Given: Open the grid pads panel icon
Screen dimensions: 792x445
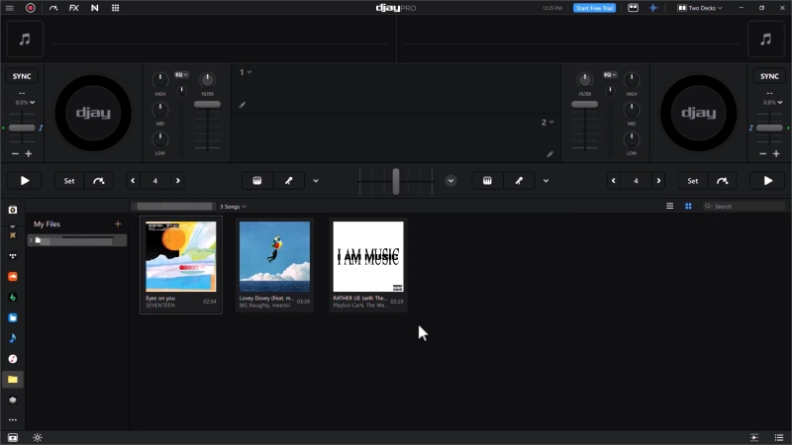Looking at the screenshot, I should pos(115,8).
